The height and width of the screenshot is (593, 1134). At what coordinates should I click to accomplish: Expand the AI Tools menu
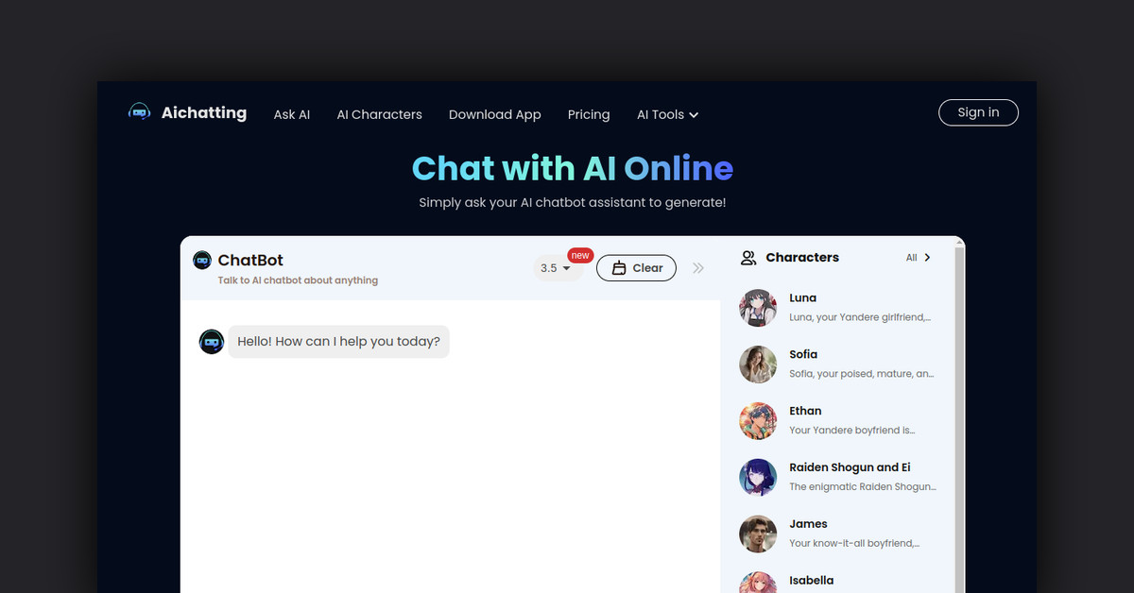pyautogui.click(x=667, y=114)
